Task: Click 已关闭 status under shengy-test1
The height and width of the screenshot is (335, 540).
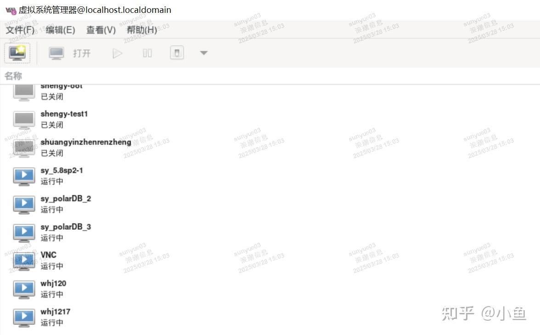Action: point(52,125)
